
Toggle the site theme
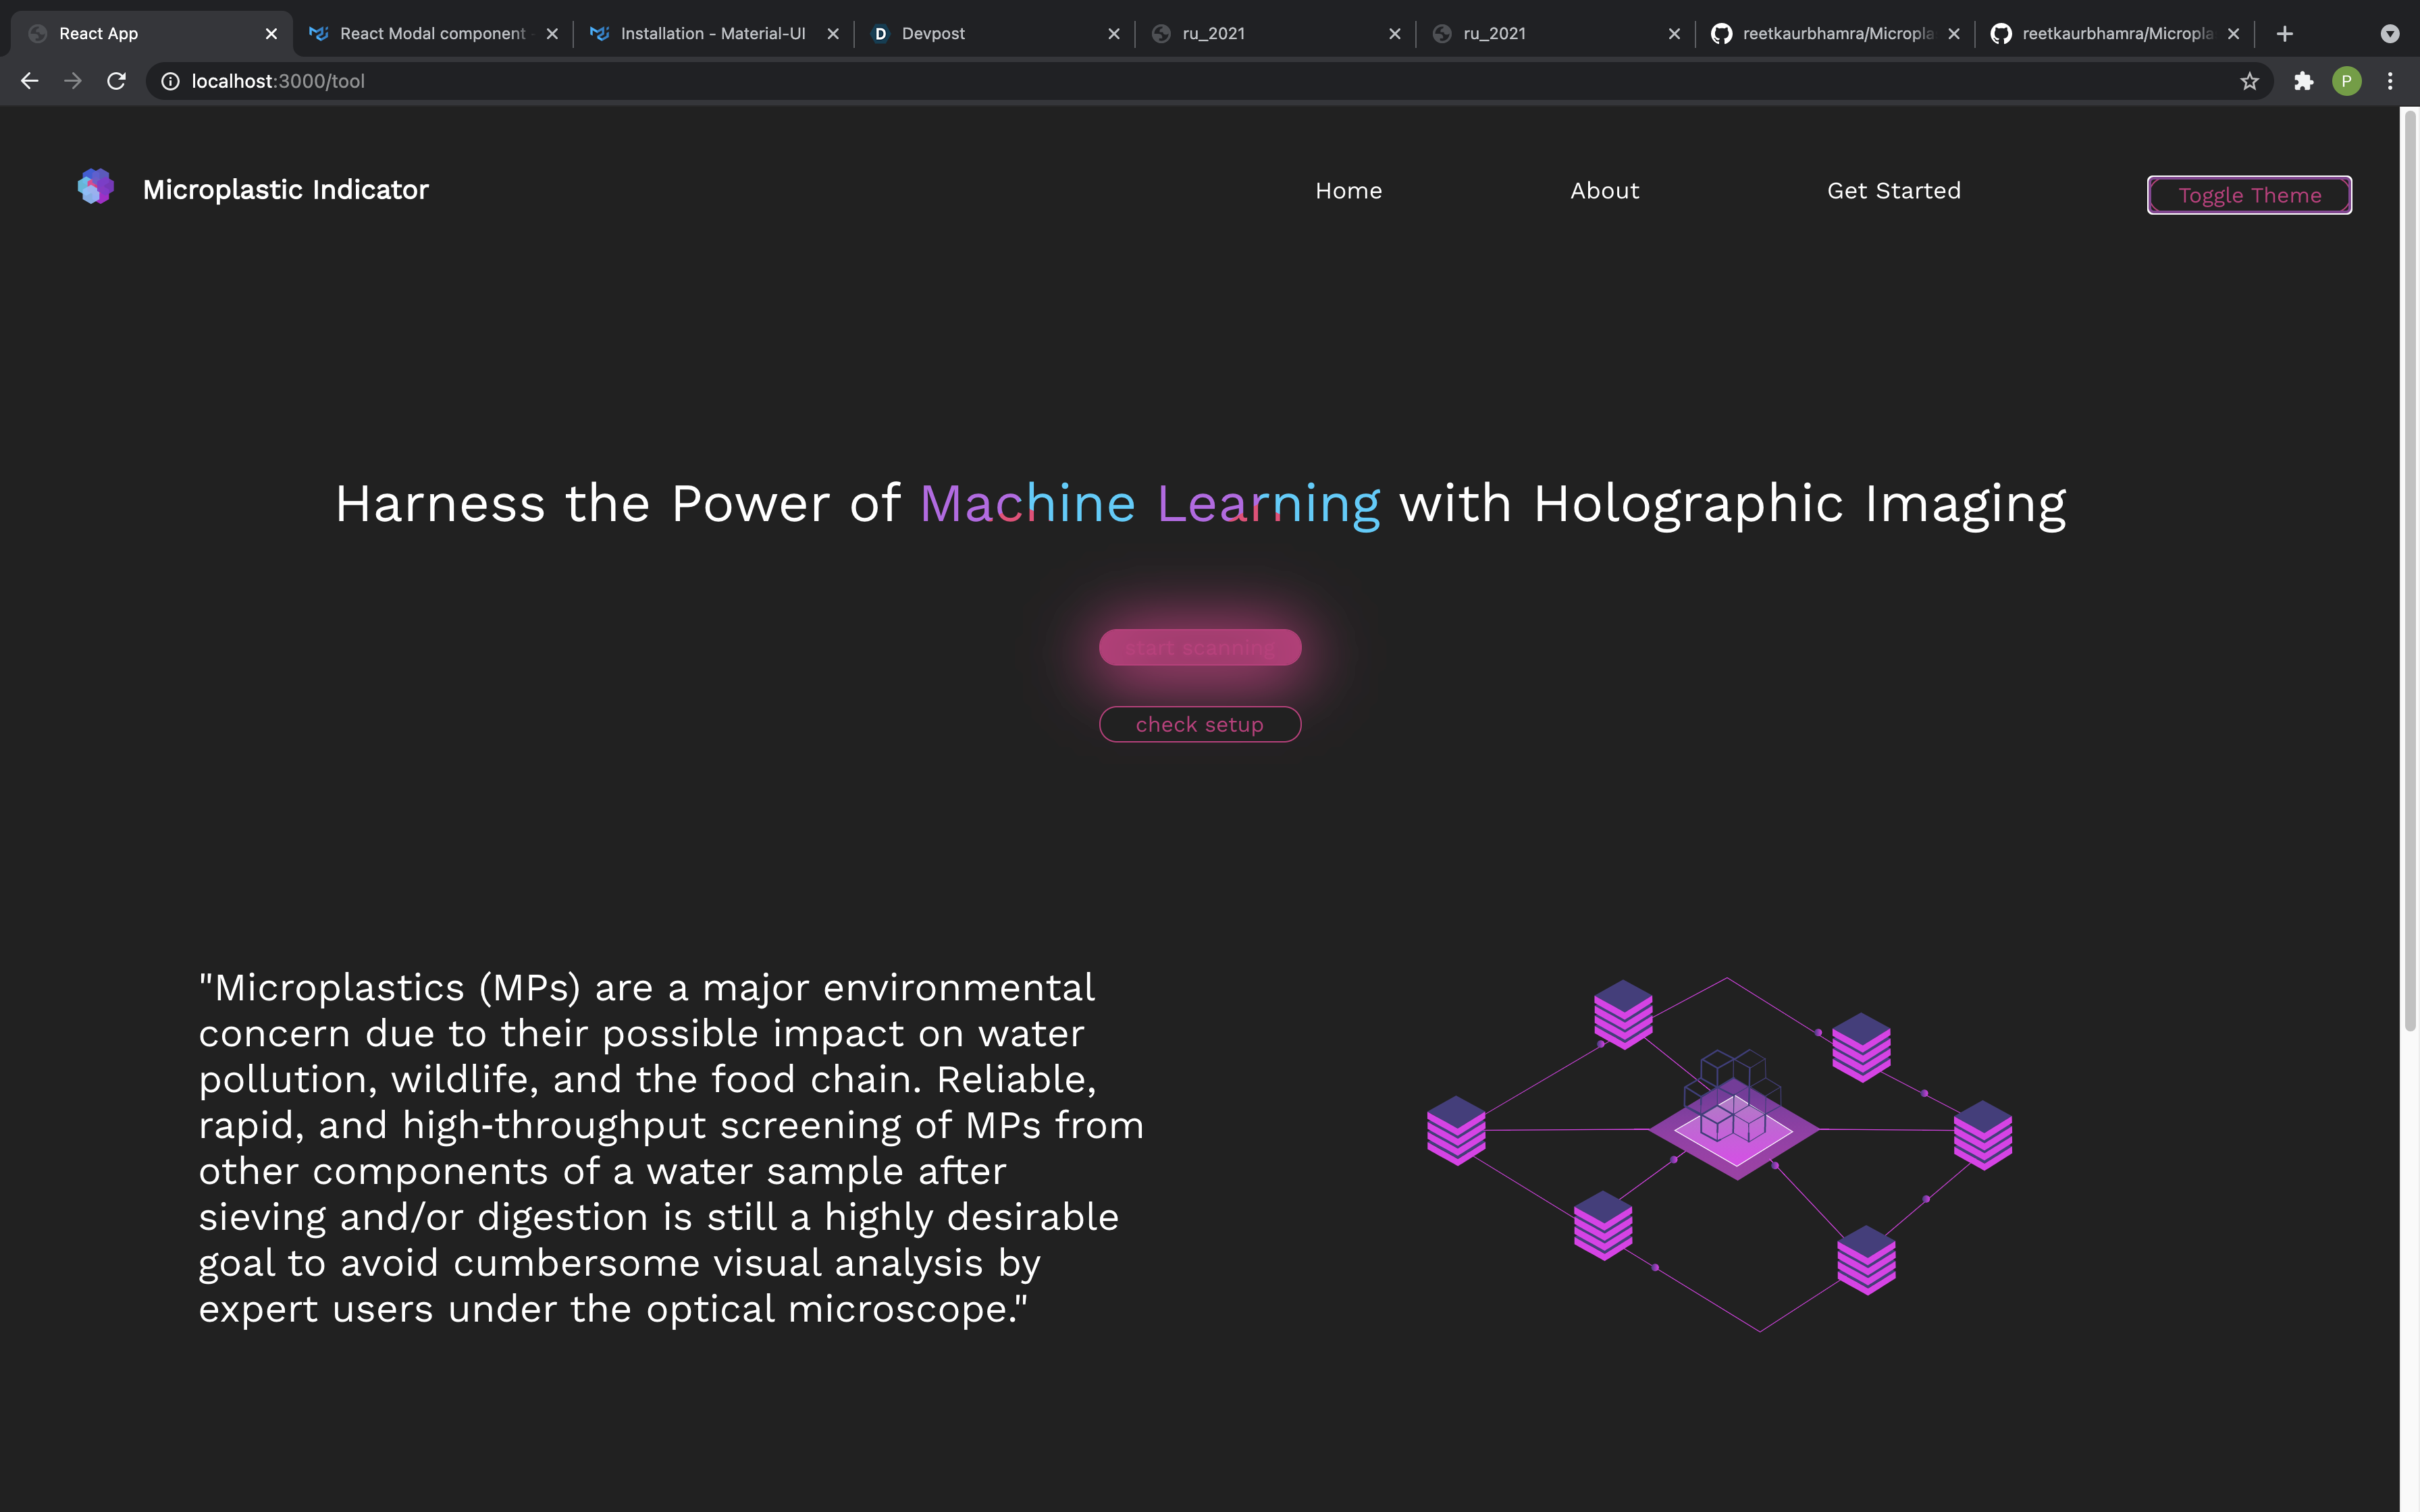click(x=2249, y=195)
